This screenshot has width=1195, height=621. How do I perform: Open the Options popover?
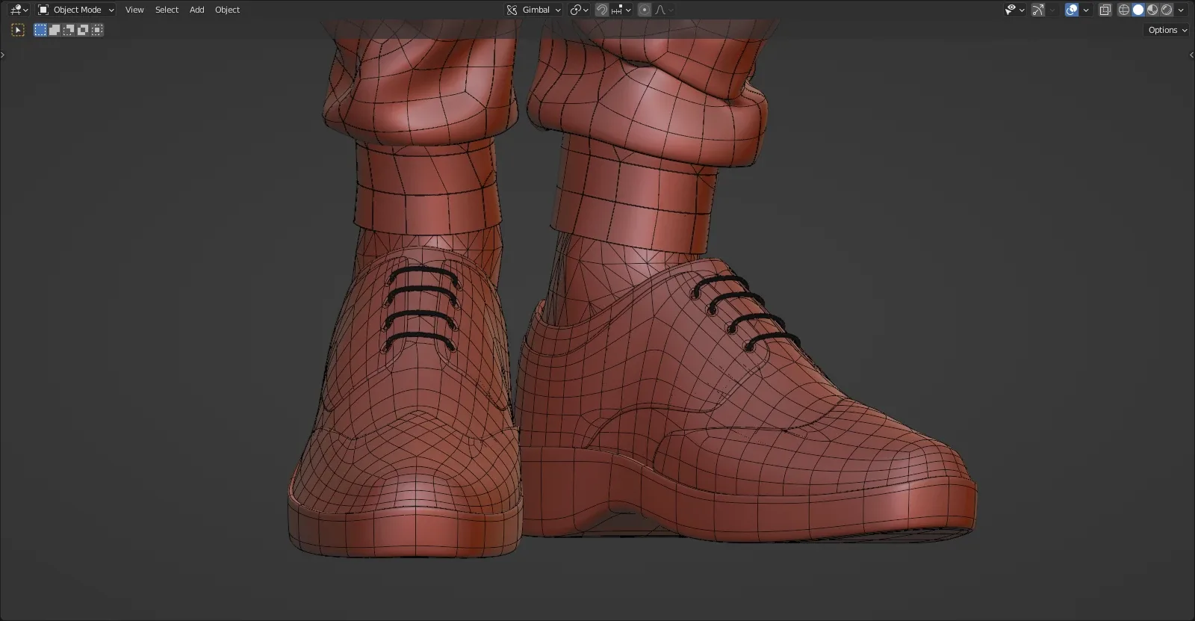pos(1167,30)
